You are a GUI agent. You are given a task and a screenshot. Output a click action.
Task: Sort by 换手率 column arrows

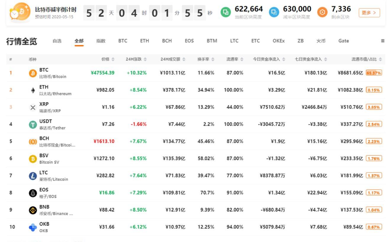coord(213,59)
